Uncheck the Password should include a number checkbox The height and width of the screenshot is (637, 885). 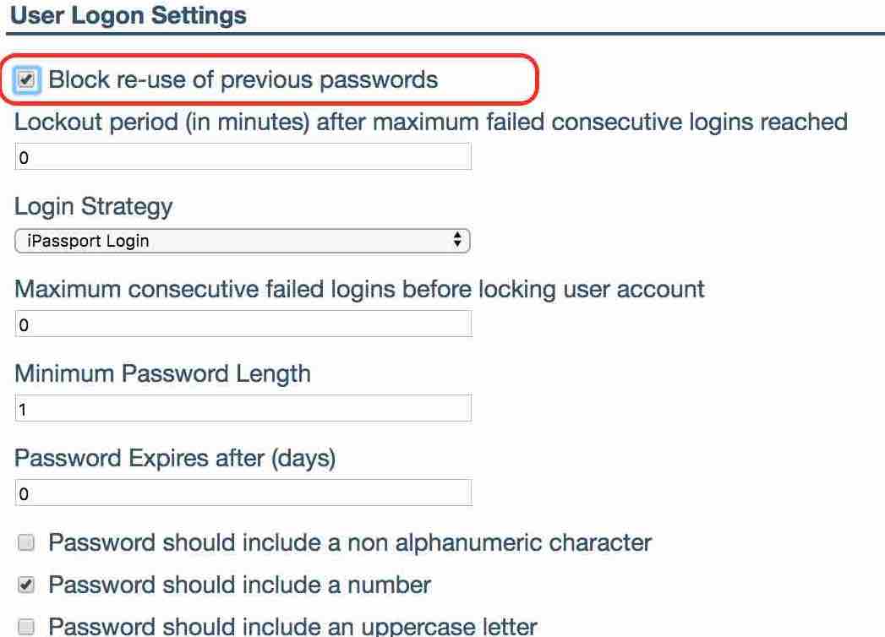click(26, 585)
